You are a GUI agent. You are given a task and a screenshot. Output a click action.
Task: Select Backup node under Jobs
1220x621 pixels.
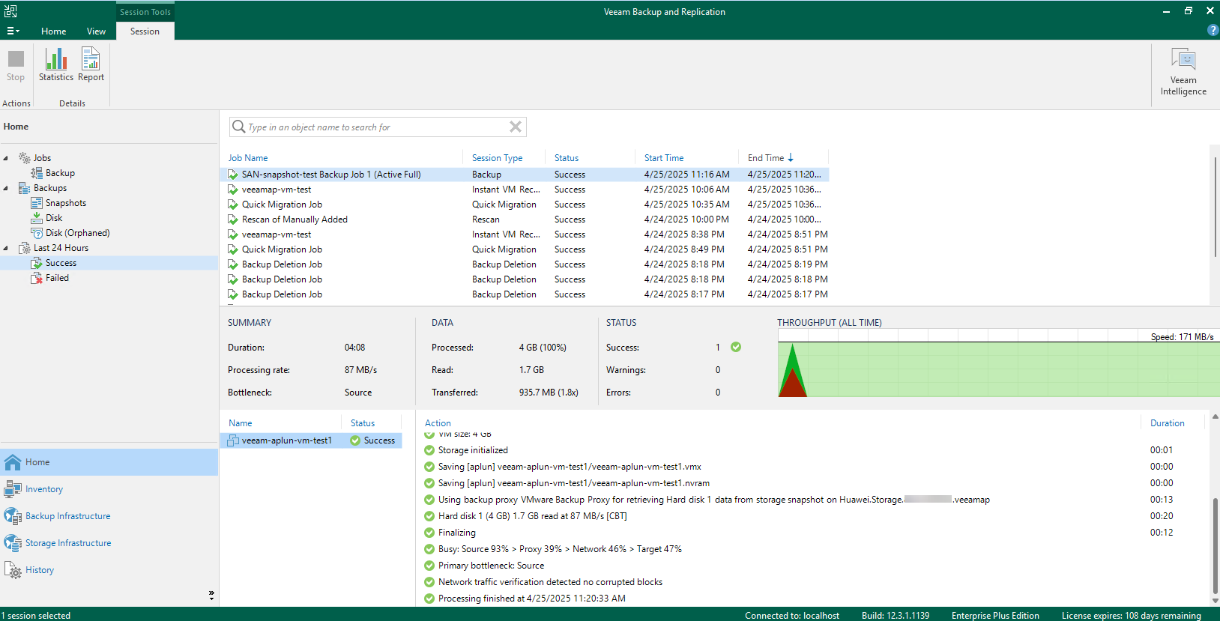pos(60,173)
